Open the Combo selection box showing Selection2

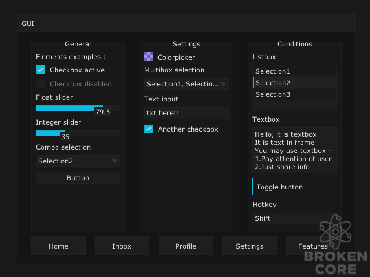click(x=78, y=161)
